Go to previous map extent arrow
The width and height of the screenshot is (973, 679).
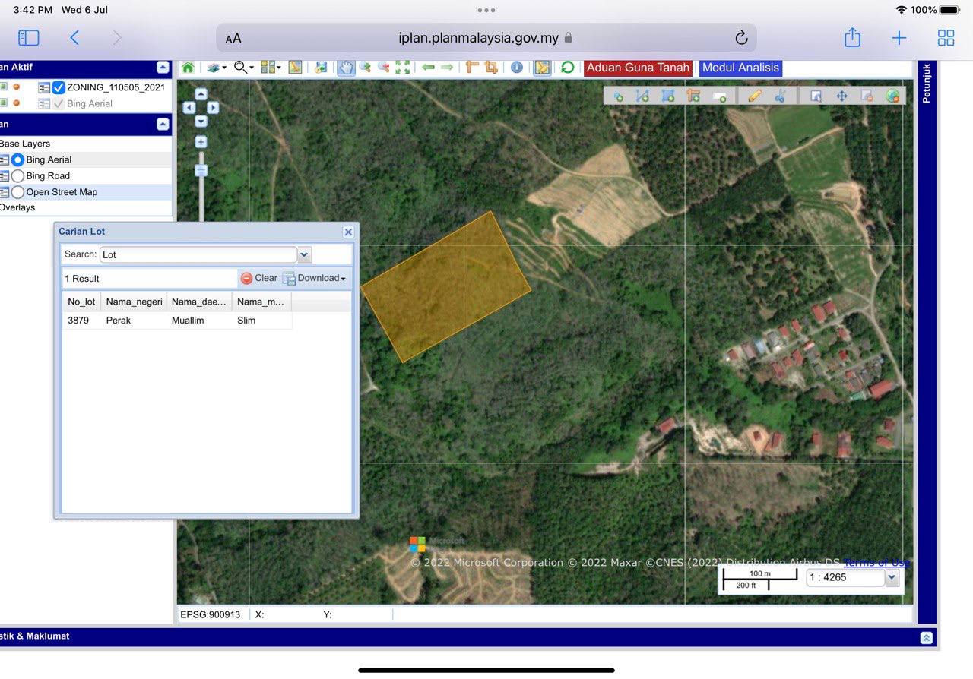click(428, 68)
